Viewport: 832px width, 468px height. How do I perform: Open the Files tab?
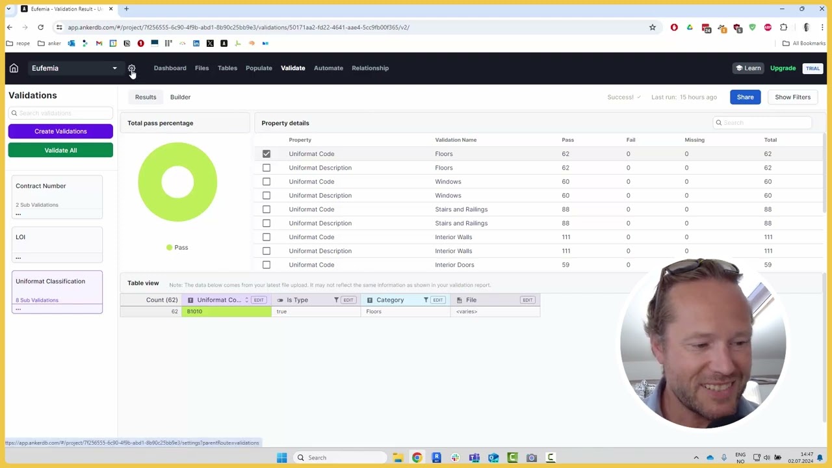tap(201, 68)
